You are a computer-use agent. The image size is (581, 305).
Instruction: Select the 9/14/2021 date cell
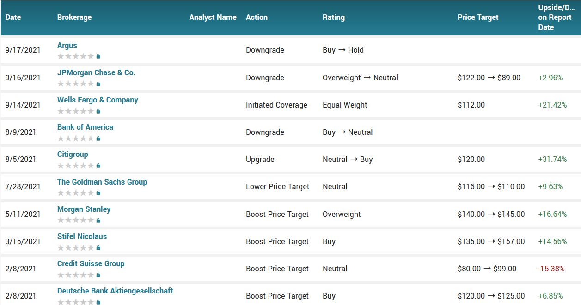point(23,105)
